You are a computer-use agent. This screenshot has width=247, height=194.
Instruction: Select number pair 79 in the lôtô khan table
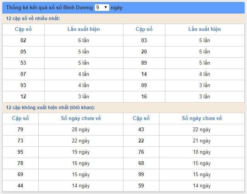click(x=20, y=129)
